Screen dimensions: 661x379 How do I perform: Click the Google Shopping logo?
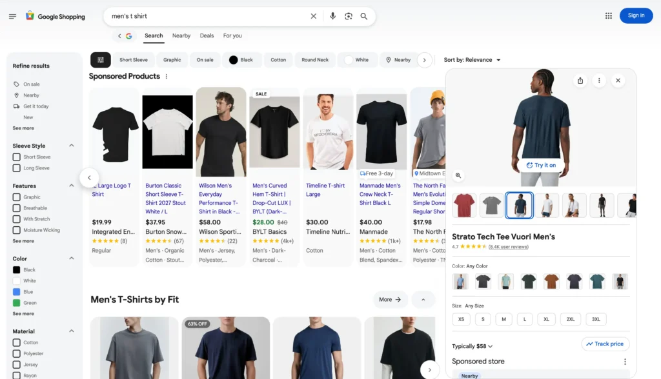(56, 16)
